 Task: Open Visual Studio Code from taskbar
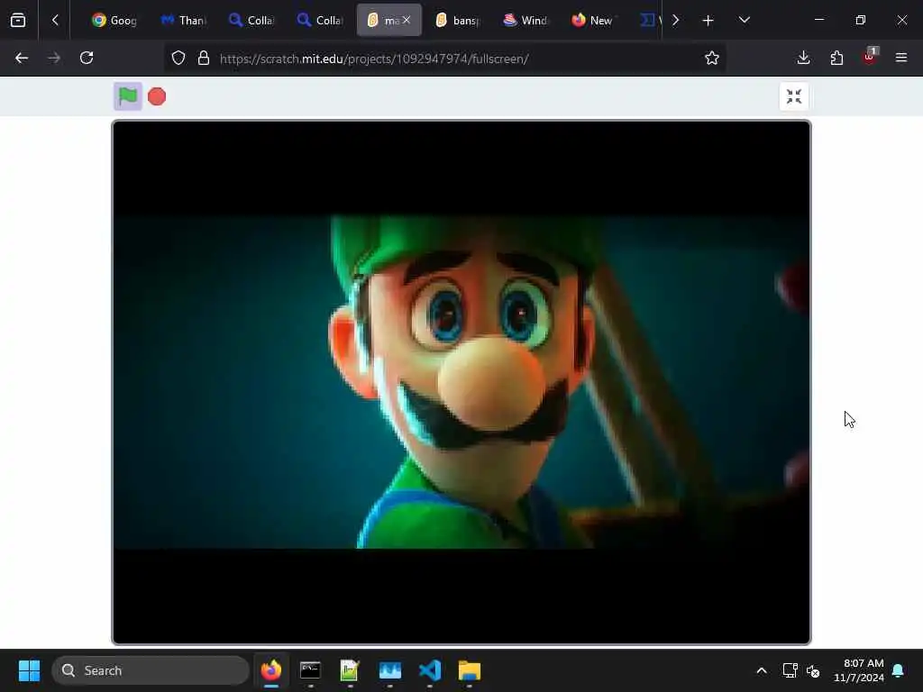pos(430,670)
